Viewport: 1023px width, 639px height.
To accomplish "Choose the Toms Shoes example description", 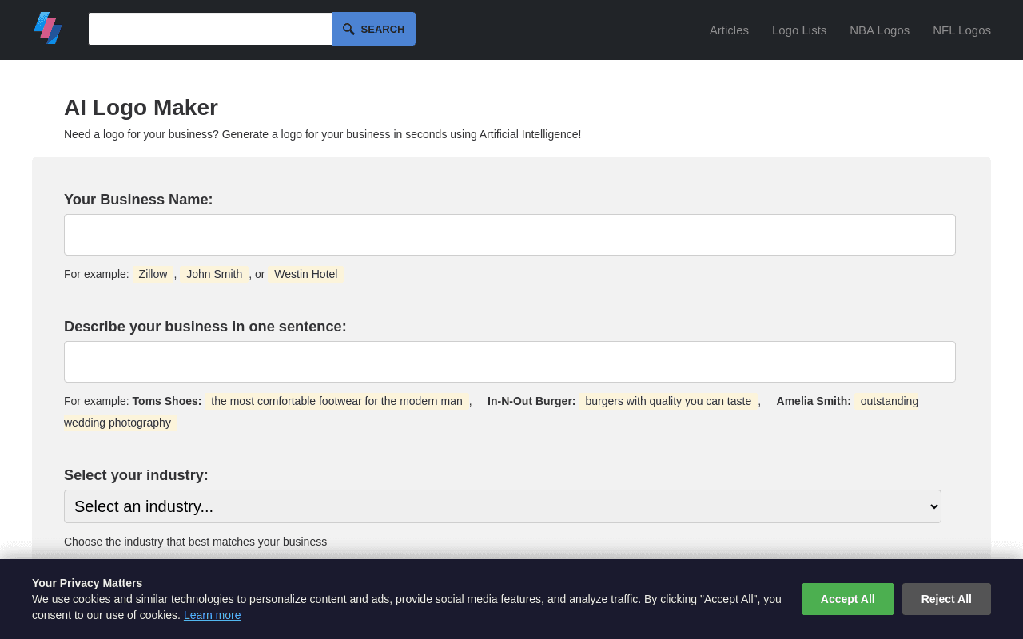I will [x=336, y=401].
